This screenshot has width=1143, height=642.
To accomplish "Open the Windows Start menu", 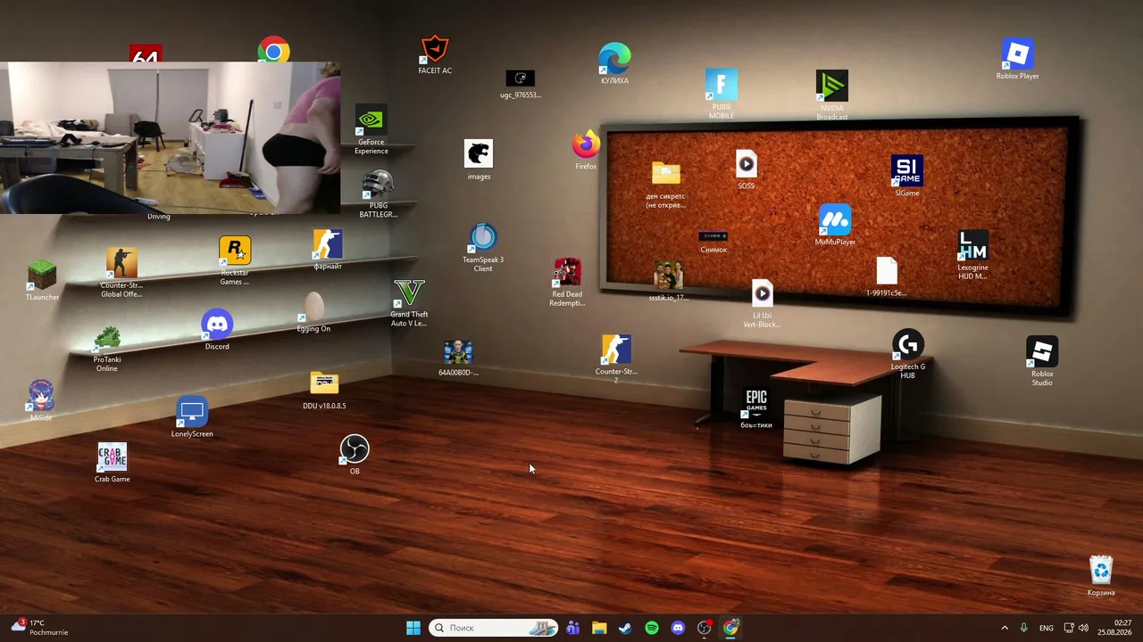I will 413,628.
